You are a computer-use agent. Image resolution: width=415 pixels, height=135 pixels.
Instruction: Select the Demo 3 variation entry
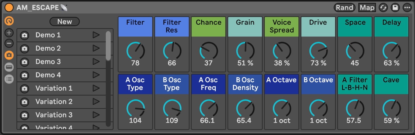click(48, 62)
